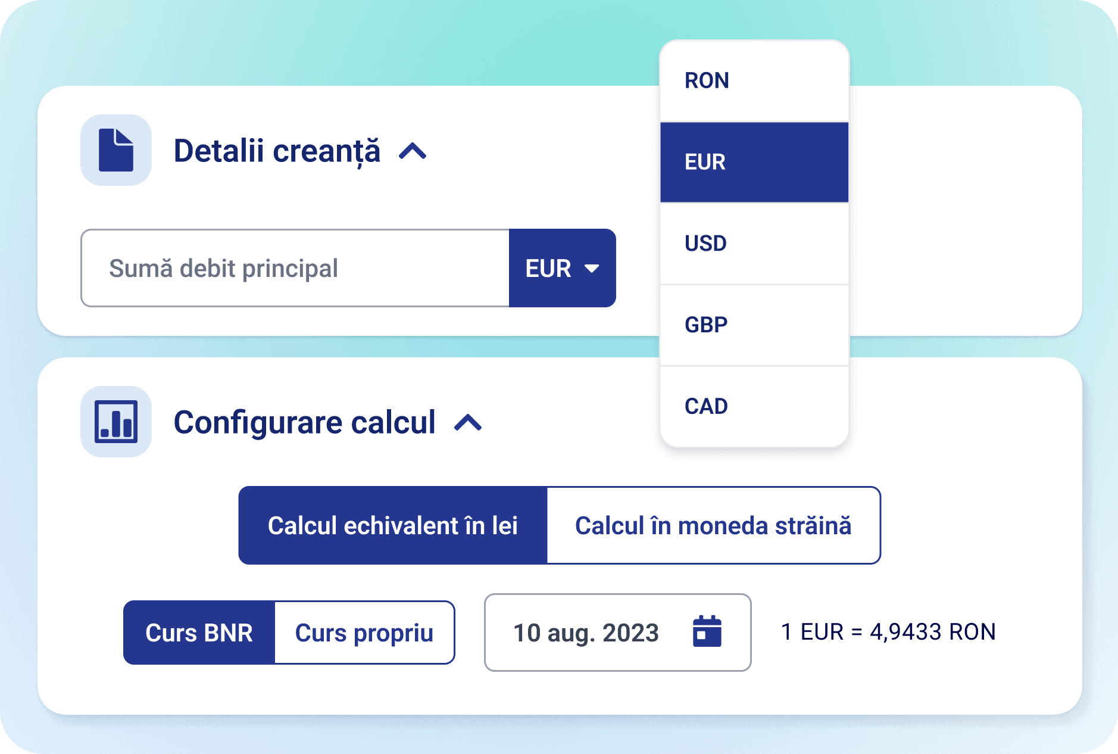Collapse the Configurare calcul section chevron
Screen dimensions: 1118x754
(x=468, y=423)
